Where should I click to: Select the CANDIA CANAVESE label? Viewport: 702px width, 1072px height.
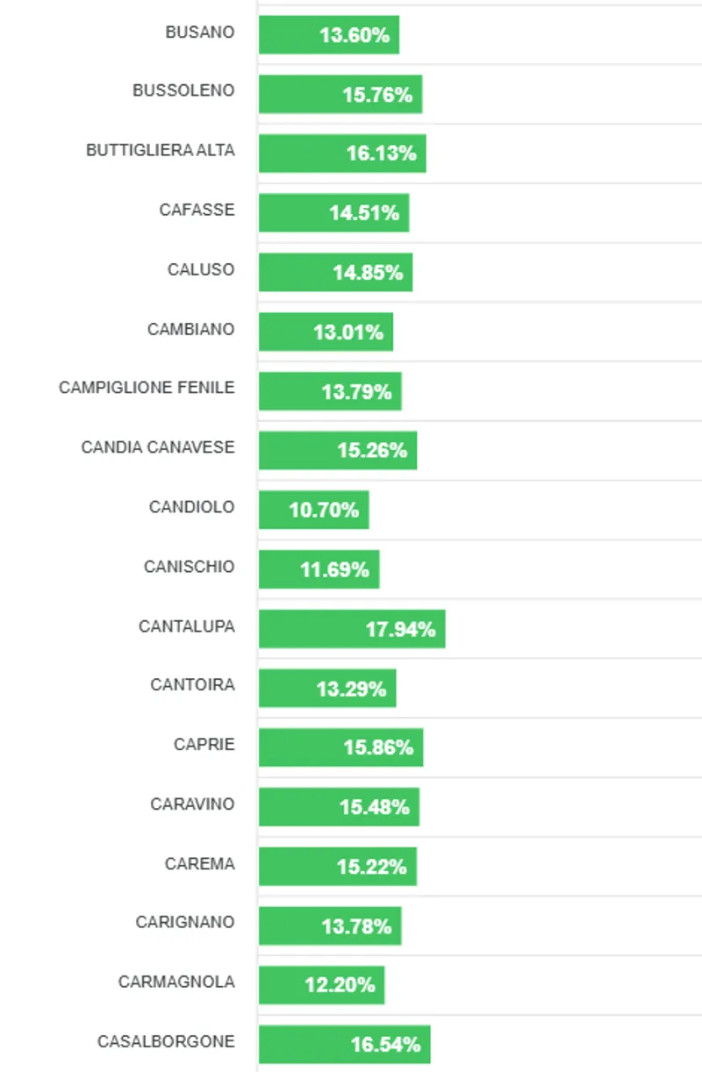click(x=158, y=447)
